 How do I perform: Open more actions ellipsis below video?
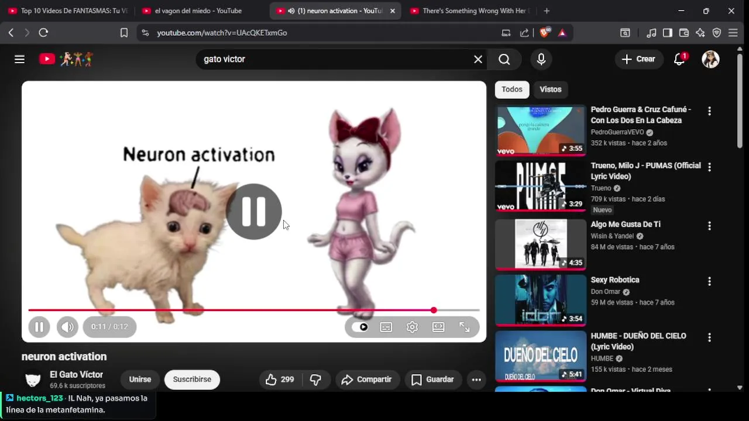pyautogui.click(x=476, y=379)
